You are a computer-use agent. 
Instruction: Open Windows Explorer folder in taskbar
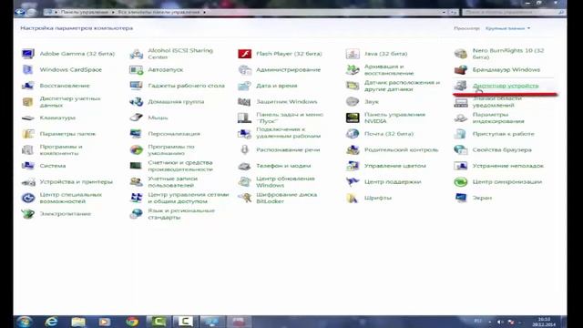click(x=78, y=322)
